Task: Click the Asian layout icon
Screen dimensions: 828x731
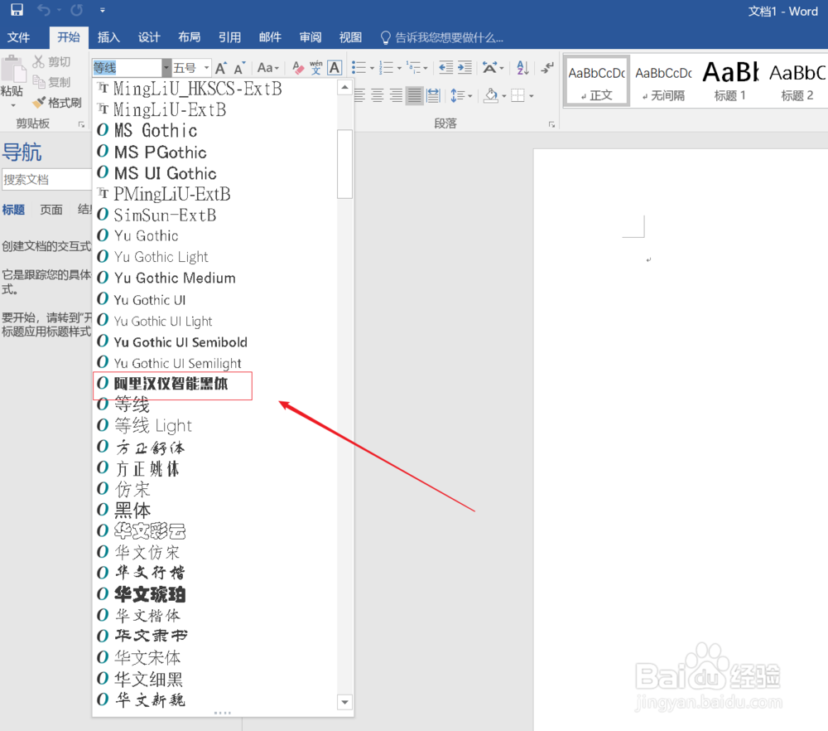Action: point(489,68)
